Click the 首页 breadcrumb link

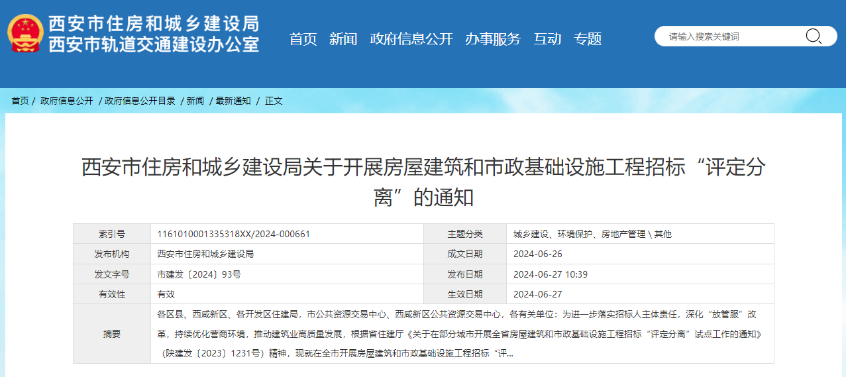coord(20,101)
